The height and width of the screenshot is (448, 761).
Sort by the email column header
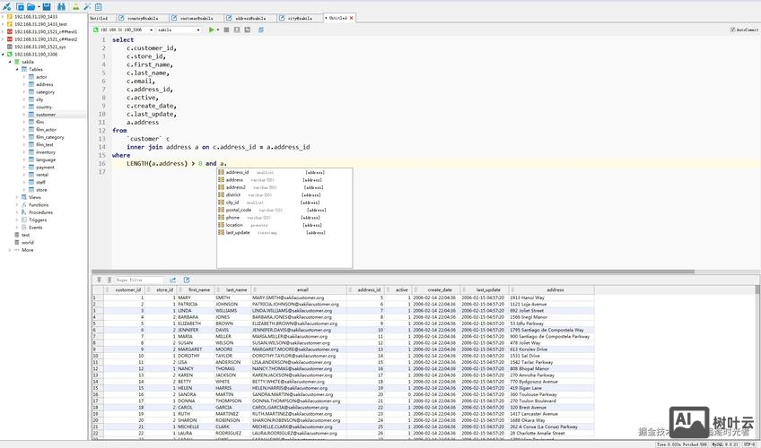[302, 289]
